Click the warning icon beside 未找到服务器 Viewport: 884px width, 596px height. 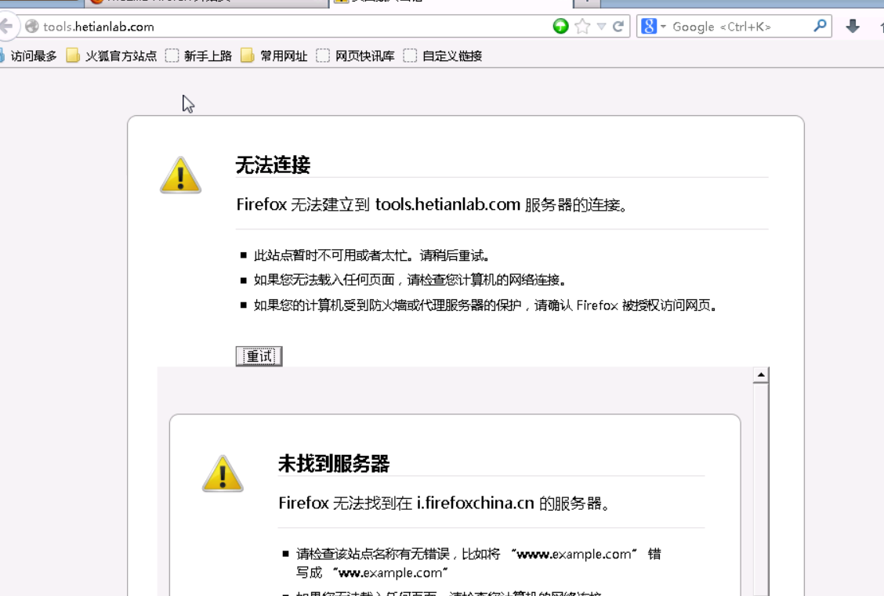click(x=223, y=474)
